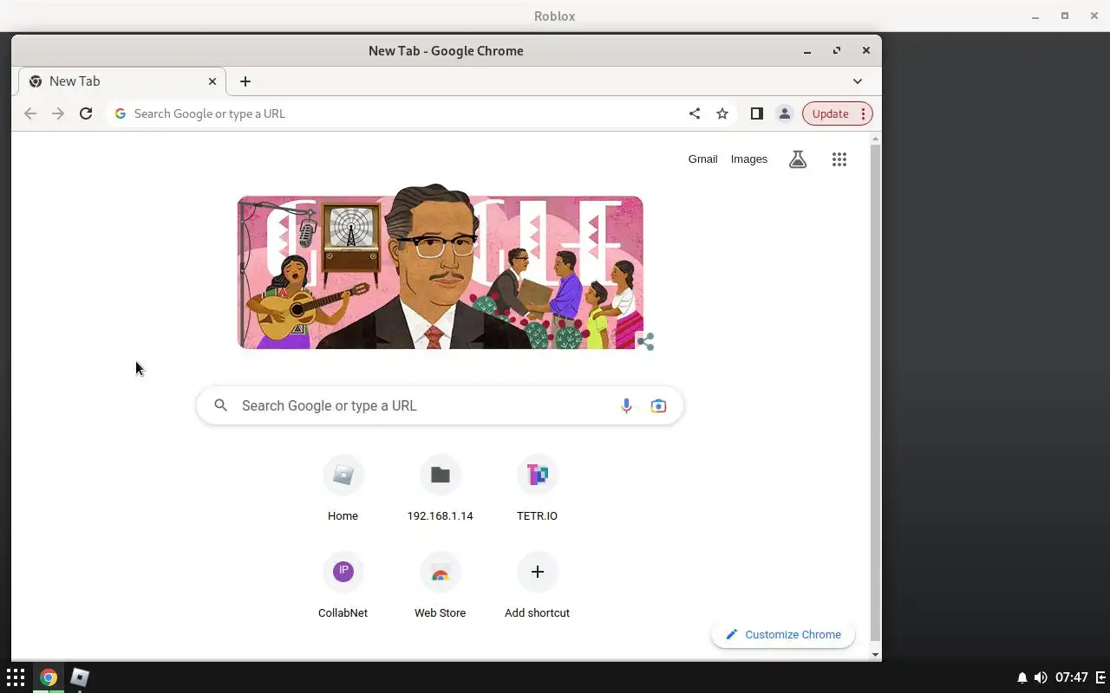Maximize the Roblox window
The width and height of the screenshot is (1110, 693).
pyautogui.click(x=1065, y=16)
